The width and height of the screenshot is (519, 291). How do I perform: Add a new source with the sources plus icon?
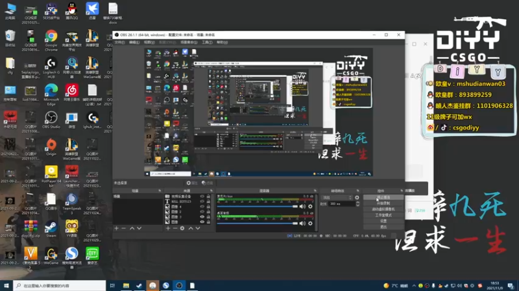point(168,228)
